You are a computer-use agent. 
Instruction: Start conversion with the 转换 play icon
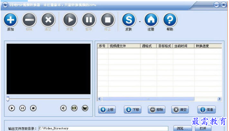pyautogui.click(x=70, y=20)
